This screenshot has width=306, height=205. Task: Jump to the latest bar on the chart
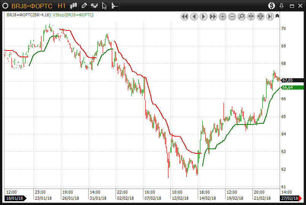tap(270, 16)
